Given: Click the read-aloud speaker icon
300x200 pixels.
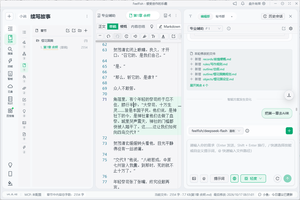Looking at the screenshot, I should tap(135, 36).
